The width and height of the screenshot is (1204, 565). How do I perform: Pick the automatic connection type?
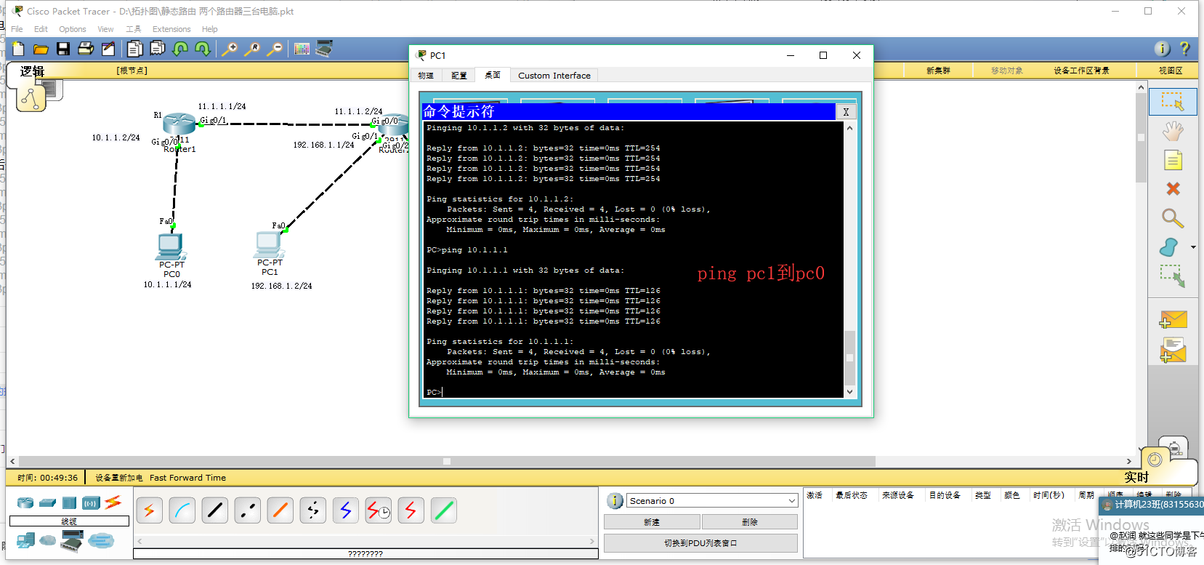tap(150, 510)
